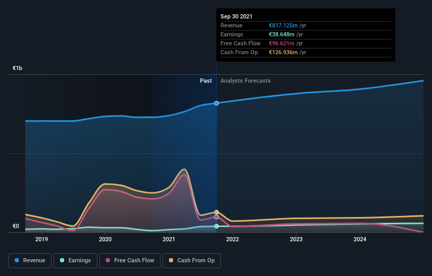The height and width of the screenshot is (276, 432).
Task: Click the €126.936m cash from op value
Action: click(283, 52)
